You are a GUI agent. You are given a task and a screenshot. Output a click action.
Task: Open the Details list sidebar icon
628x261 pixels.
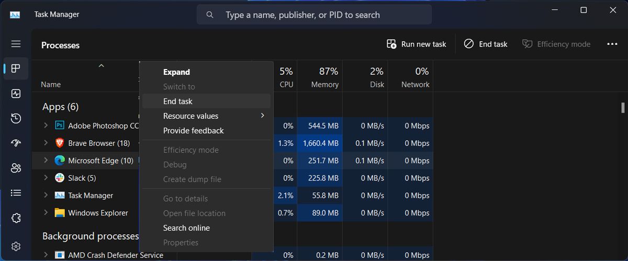(16, 193)
